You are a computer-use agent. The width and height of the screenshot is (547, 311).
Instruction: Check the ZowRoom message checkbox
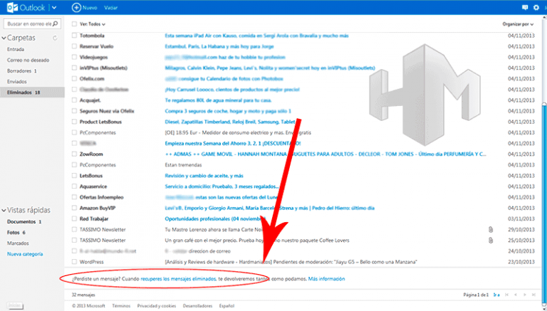pyautogui.click(x=74, y=154)
